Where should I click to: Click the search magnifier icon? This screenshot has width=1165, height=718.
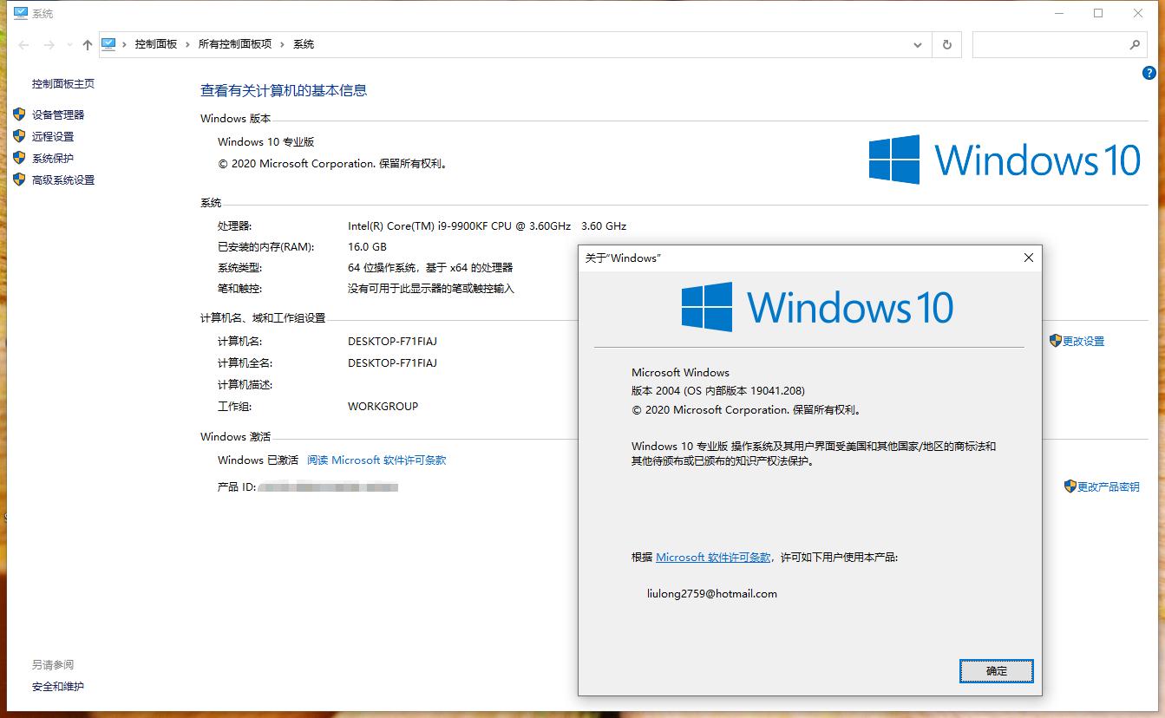click(x=1134, y=44)
